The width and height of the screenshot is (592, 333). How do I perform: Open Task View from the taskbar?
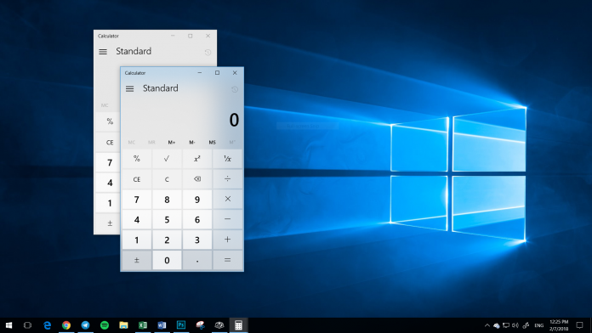(27, 325)
